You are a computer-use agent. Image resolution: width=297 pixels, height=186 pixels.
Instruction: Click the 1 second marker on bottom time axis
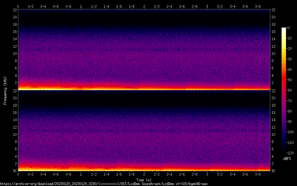(x=81, y=174)
